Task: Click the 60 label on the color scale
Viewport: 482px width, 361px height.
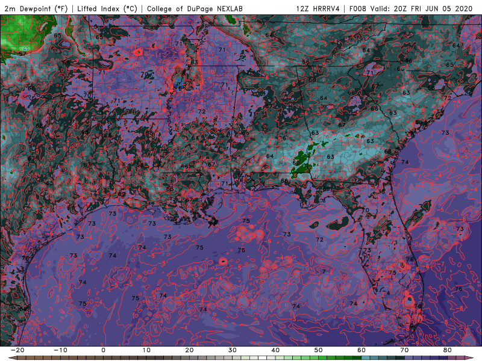Action: tap(361, 350)
